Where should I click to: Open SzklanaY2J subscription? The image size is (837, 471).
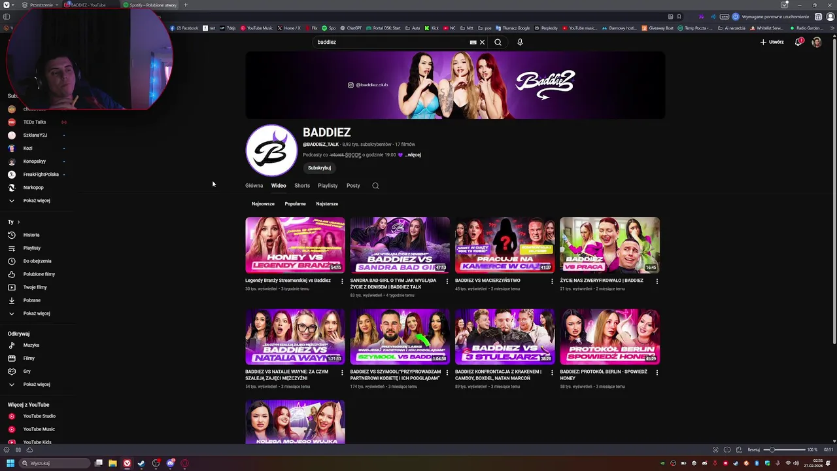point(35,135)
